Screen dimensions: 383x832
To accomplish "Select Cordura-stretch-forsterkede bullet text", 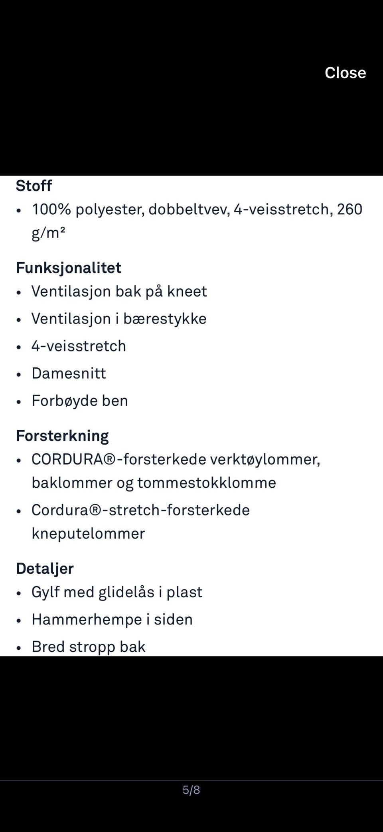I will coord(141,510).
